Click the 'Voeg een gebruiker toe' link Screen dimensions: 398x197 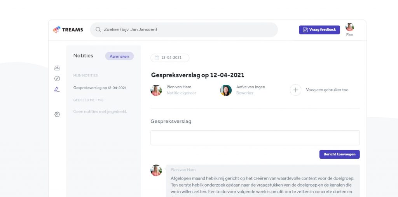click(327, 90)
